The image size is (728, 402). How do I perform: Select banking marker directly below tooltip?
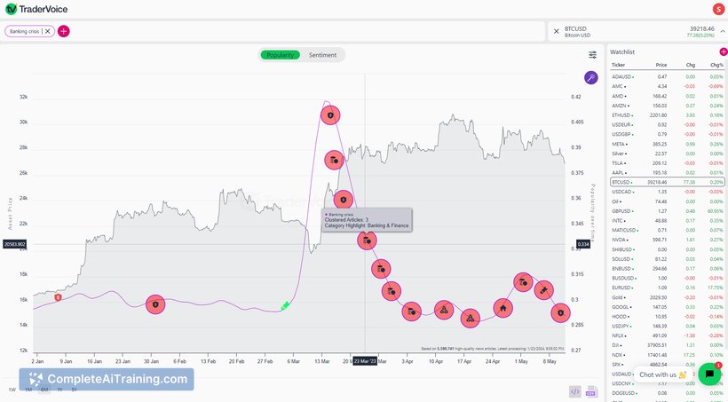367,240
